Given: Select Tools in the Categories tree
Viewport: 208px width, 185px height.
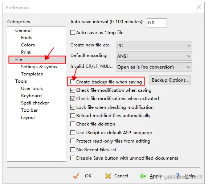Looking at the screenshot, I should (x=21, y=81).
